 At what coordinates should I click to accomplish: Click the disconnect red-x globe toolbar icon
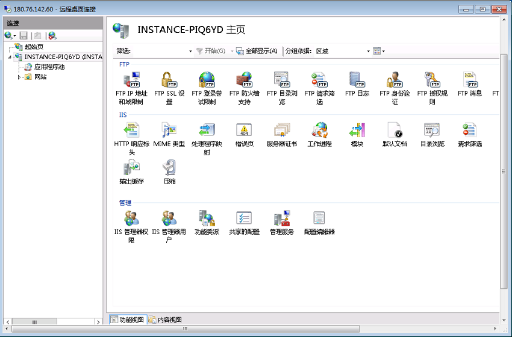click(52, 36)
